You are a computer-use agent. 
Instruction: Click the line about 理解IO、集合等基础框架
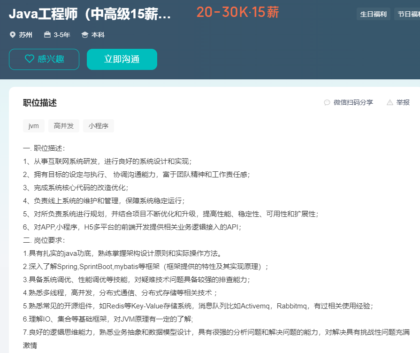pyautogui.click(x=108, y=319)
